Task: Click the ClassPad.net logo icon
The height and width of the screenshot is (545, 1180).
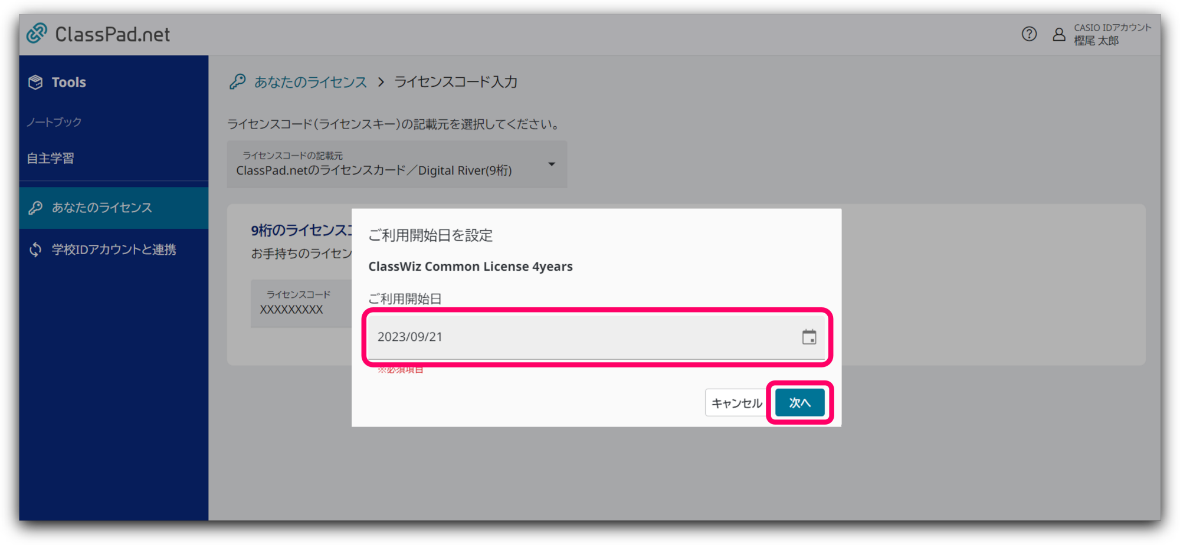Action: click(37, 34)
